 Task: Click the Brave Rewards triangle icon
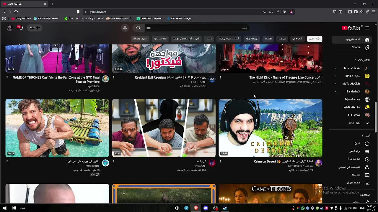click(291, 12)
